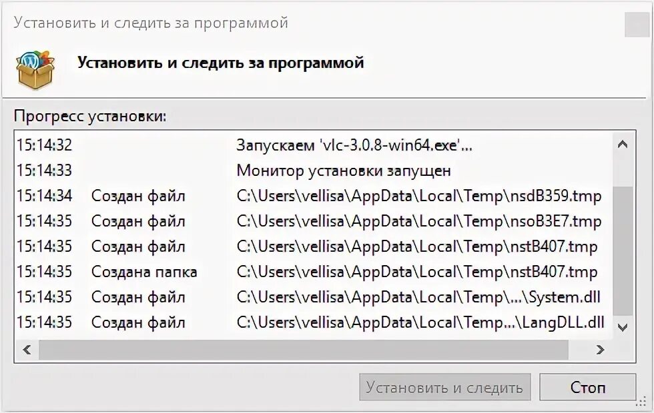Image resolution: width=654 pixels, height=413 pixels.
Task: Select the System.dll log row
Action: pyautogui.click(x=420, y=297)
